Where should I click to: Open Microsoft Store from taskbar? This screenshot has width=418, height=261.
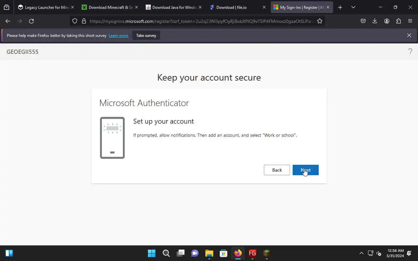223,253
